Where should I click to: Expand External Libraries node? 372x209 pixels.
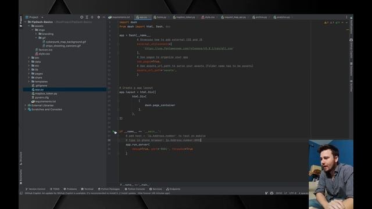pyautogui.click(x=26, y=105)
